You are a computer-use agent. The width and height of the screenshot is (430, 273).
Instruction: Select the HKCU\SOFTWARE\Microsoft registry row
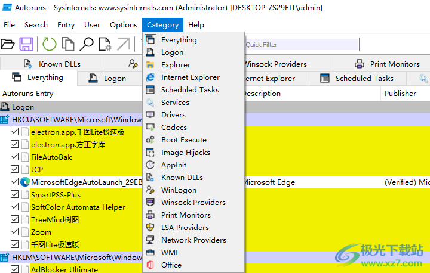[71, 120]
